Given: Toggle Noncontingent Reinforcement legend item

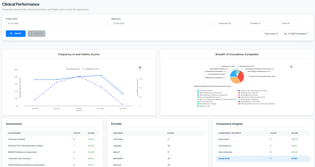Looking at the screenshot, I should click(209, 97).
